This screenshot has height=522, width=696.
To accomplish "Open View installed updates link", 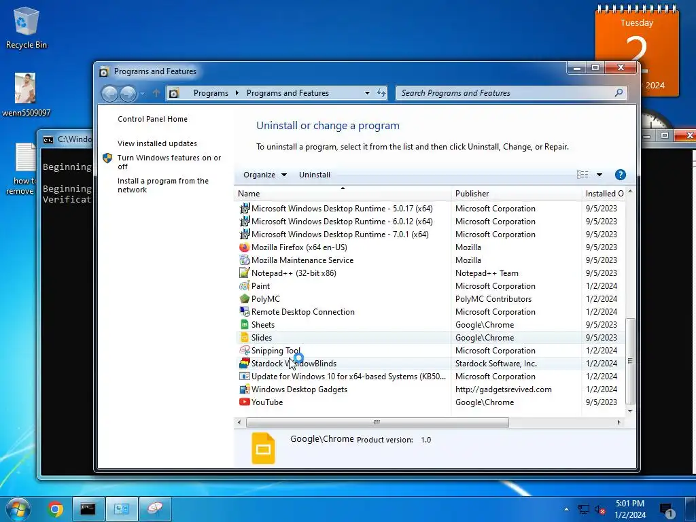I will point(157,143).
